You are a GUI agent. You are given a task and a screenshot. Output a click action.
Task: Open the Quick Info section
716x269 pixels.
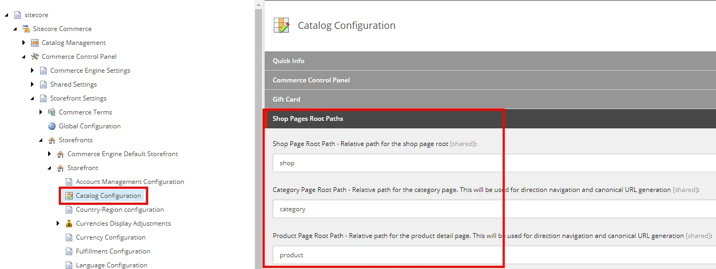point(490,61)
